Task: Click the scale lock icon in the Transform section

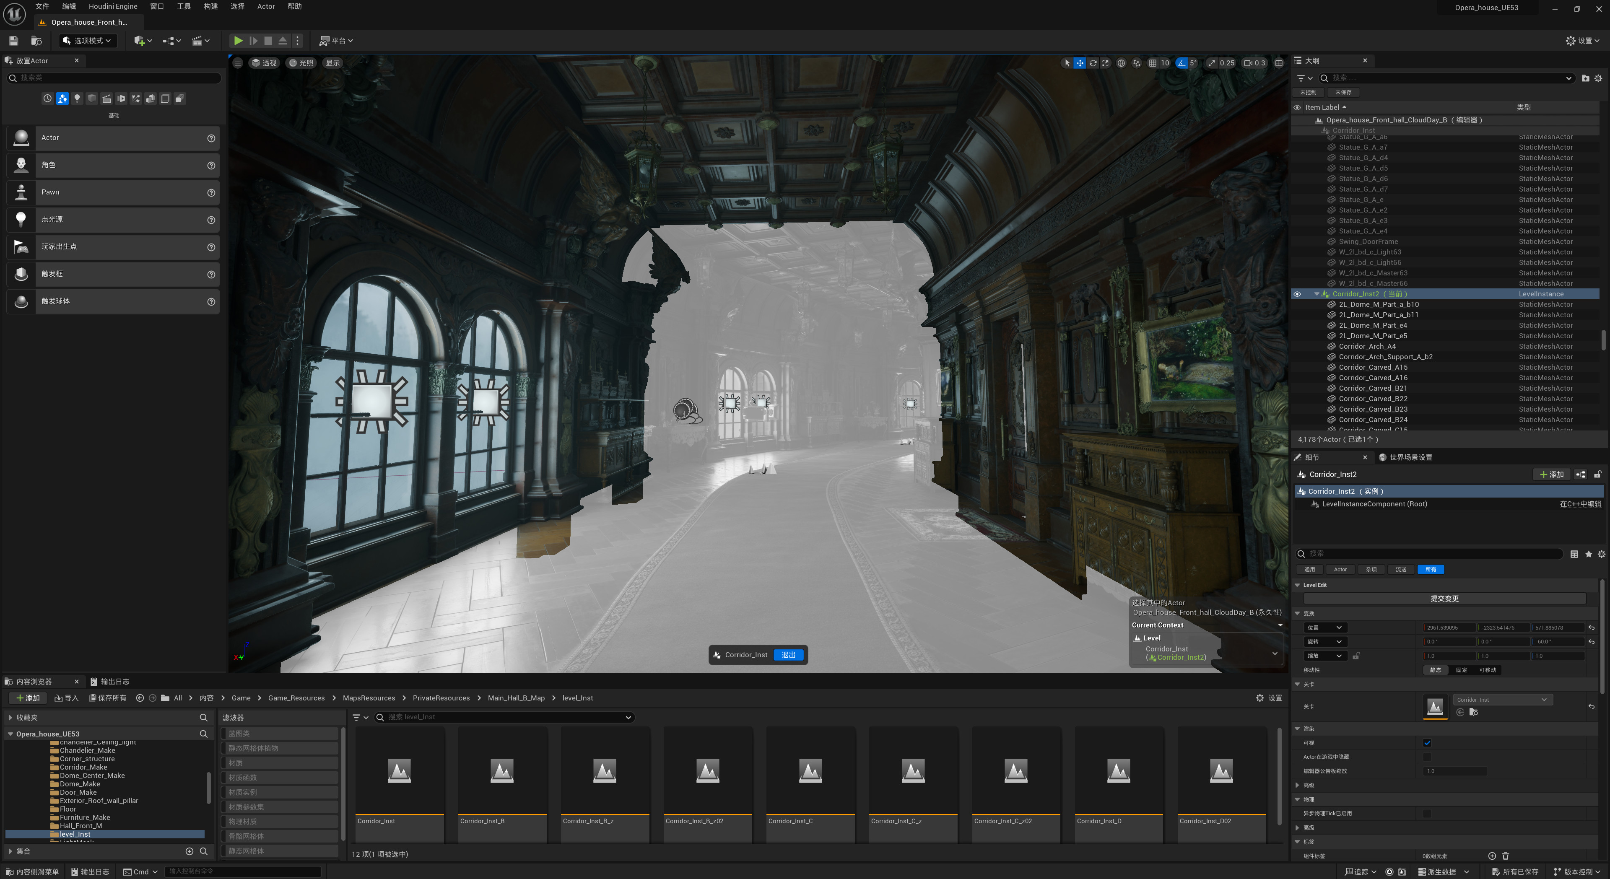Action: [1356, 656]
